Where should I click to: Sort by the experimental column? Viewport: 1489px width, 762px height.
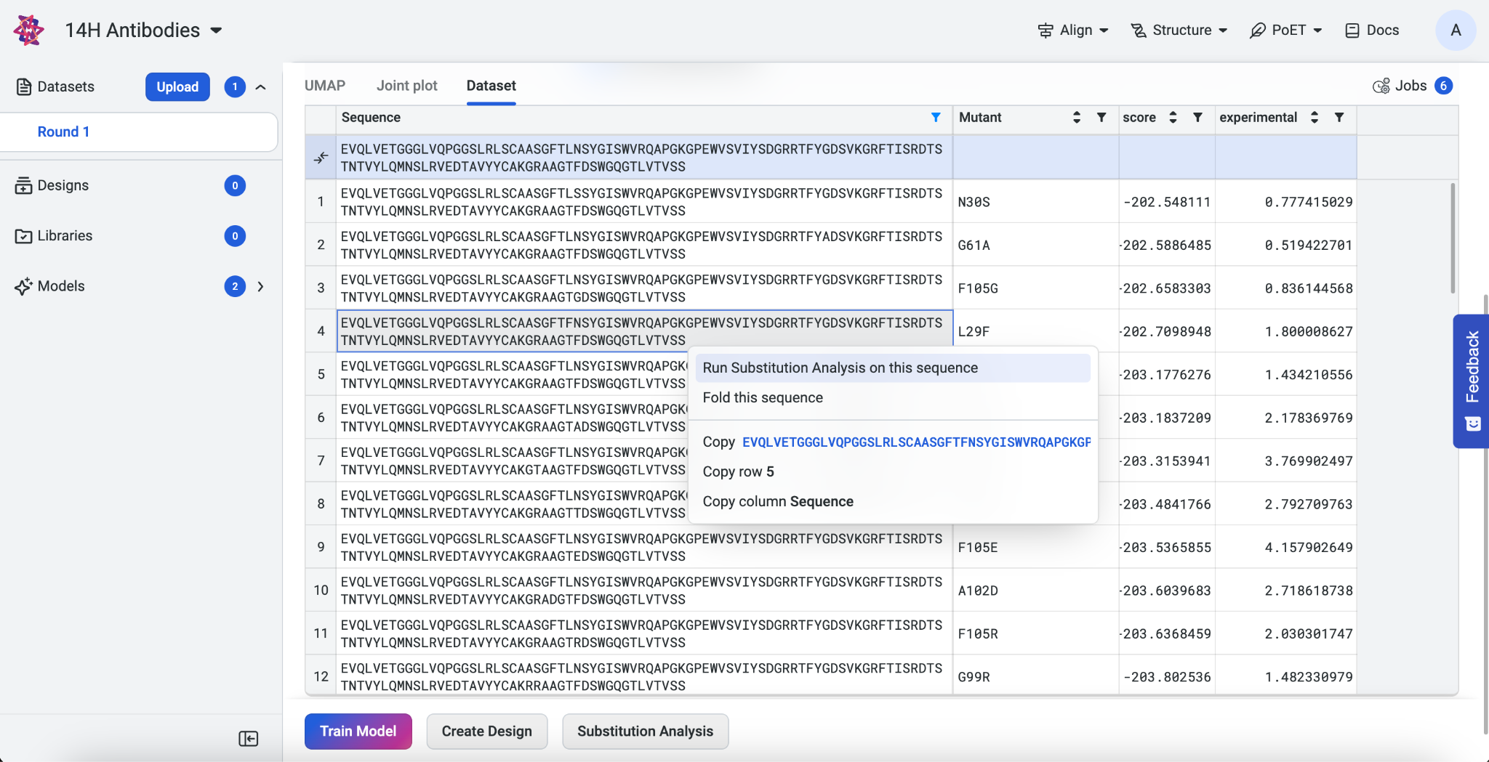point(1315,117)
